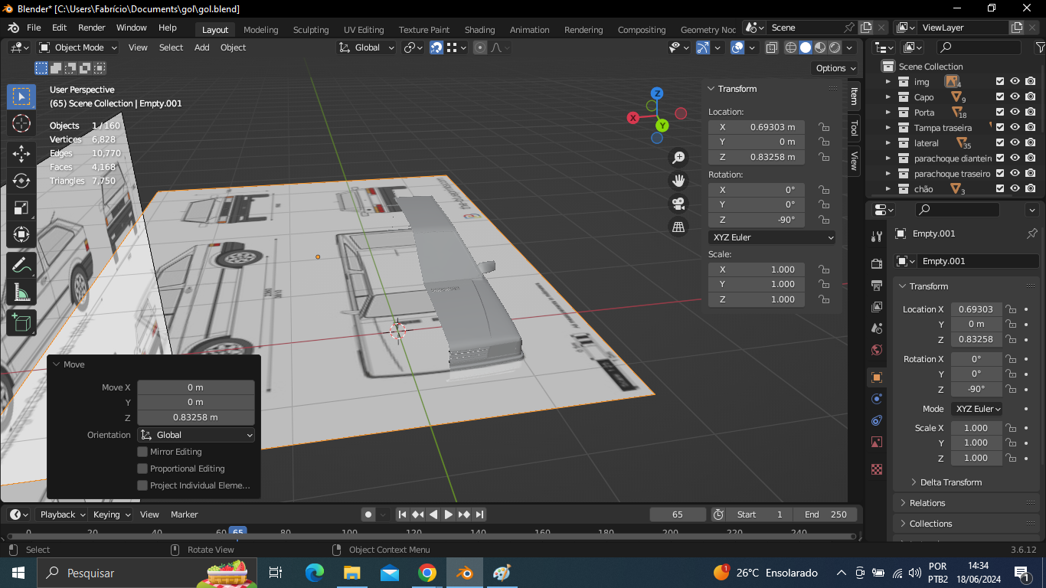Launch Google Chrome from the taskbar
The width and height of the screenshot is (1046, 588).
click(427, 573)
